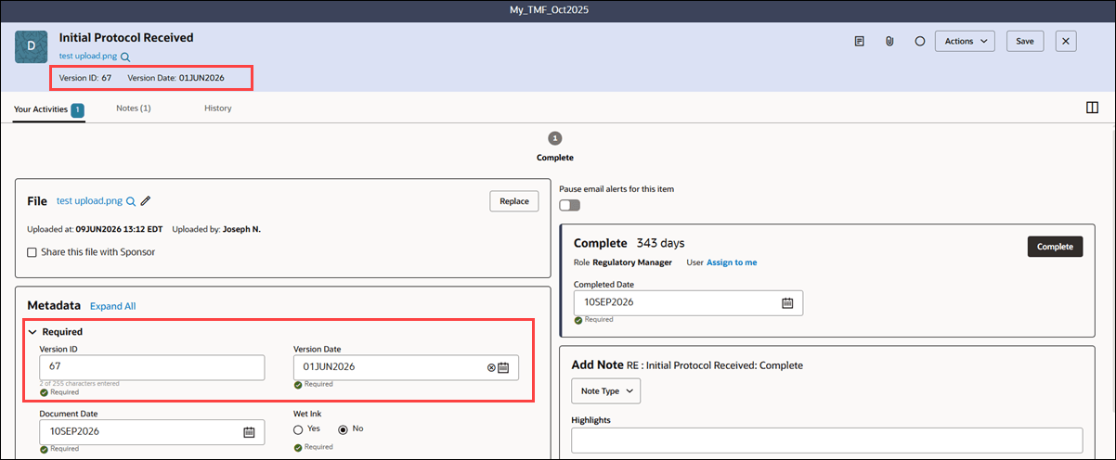Click the D document avatar icon

click(x=32, y=46)
